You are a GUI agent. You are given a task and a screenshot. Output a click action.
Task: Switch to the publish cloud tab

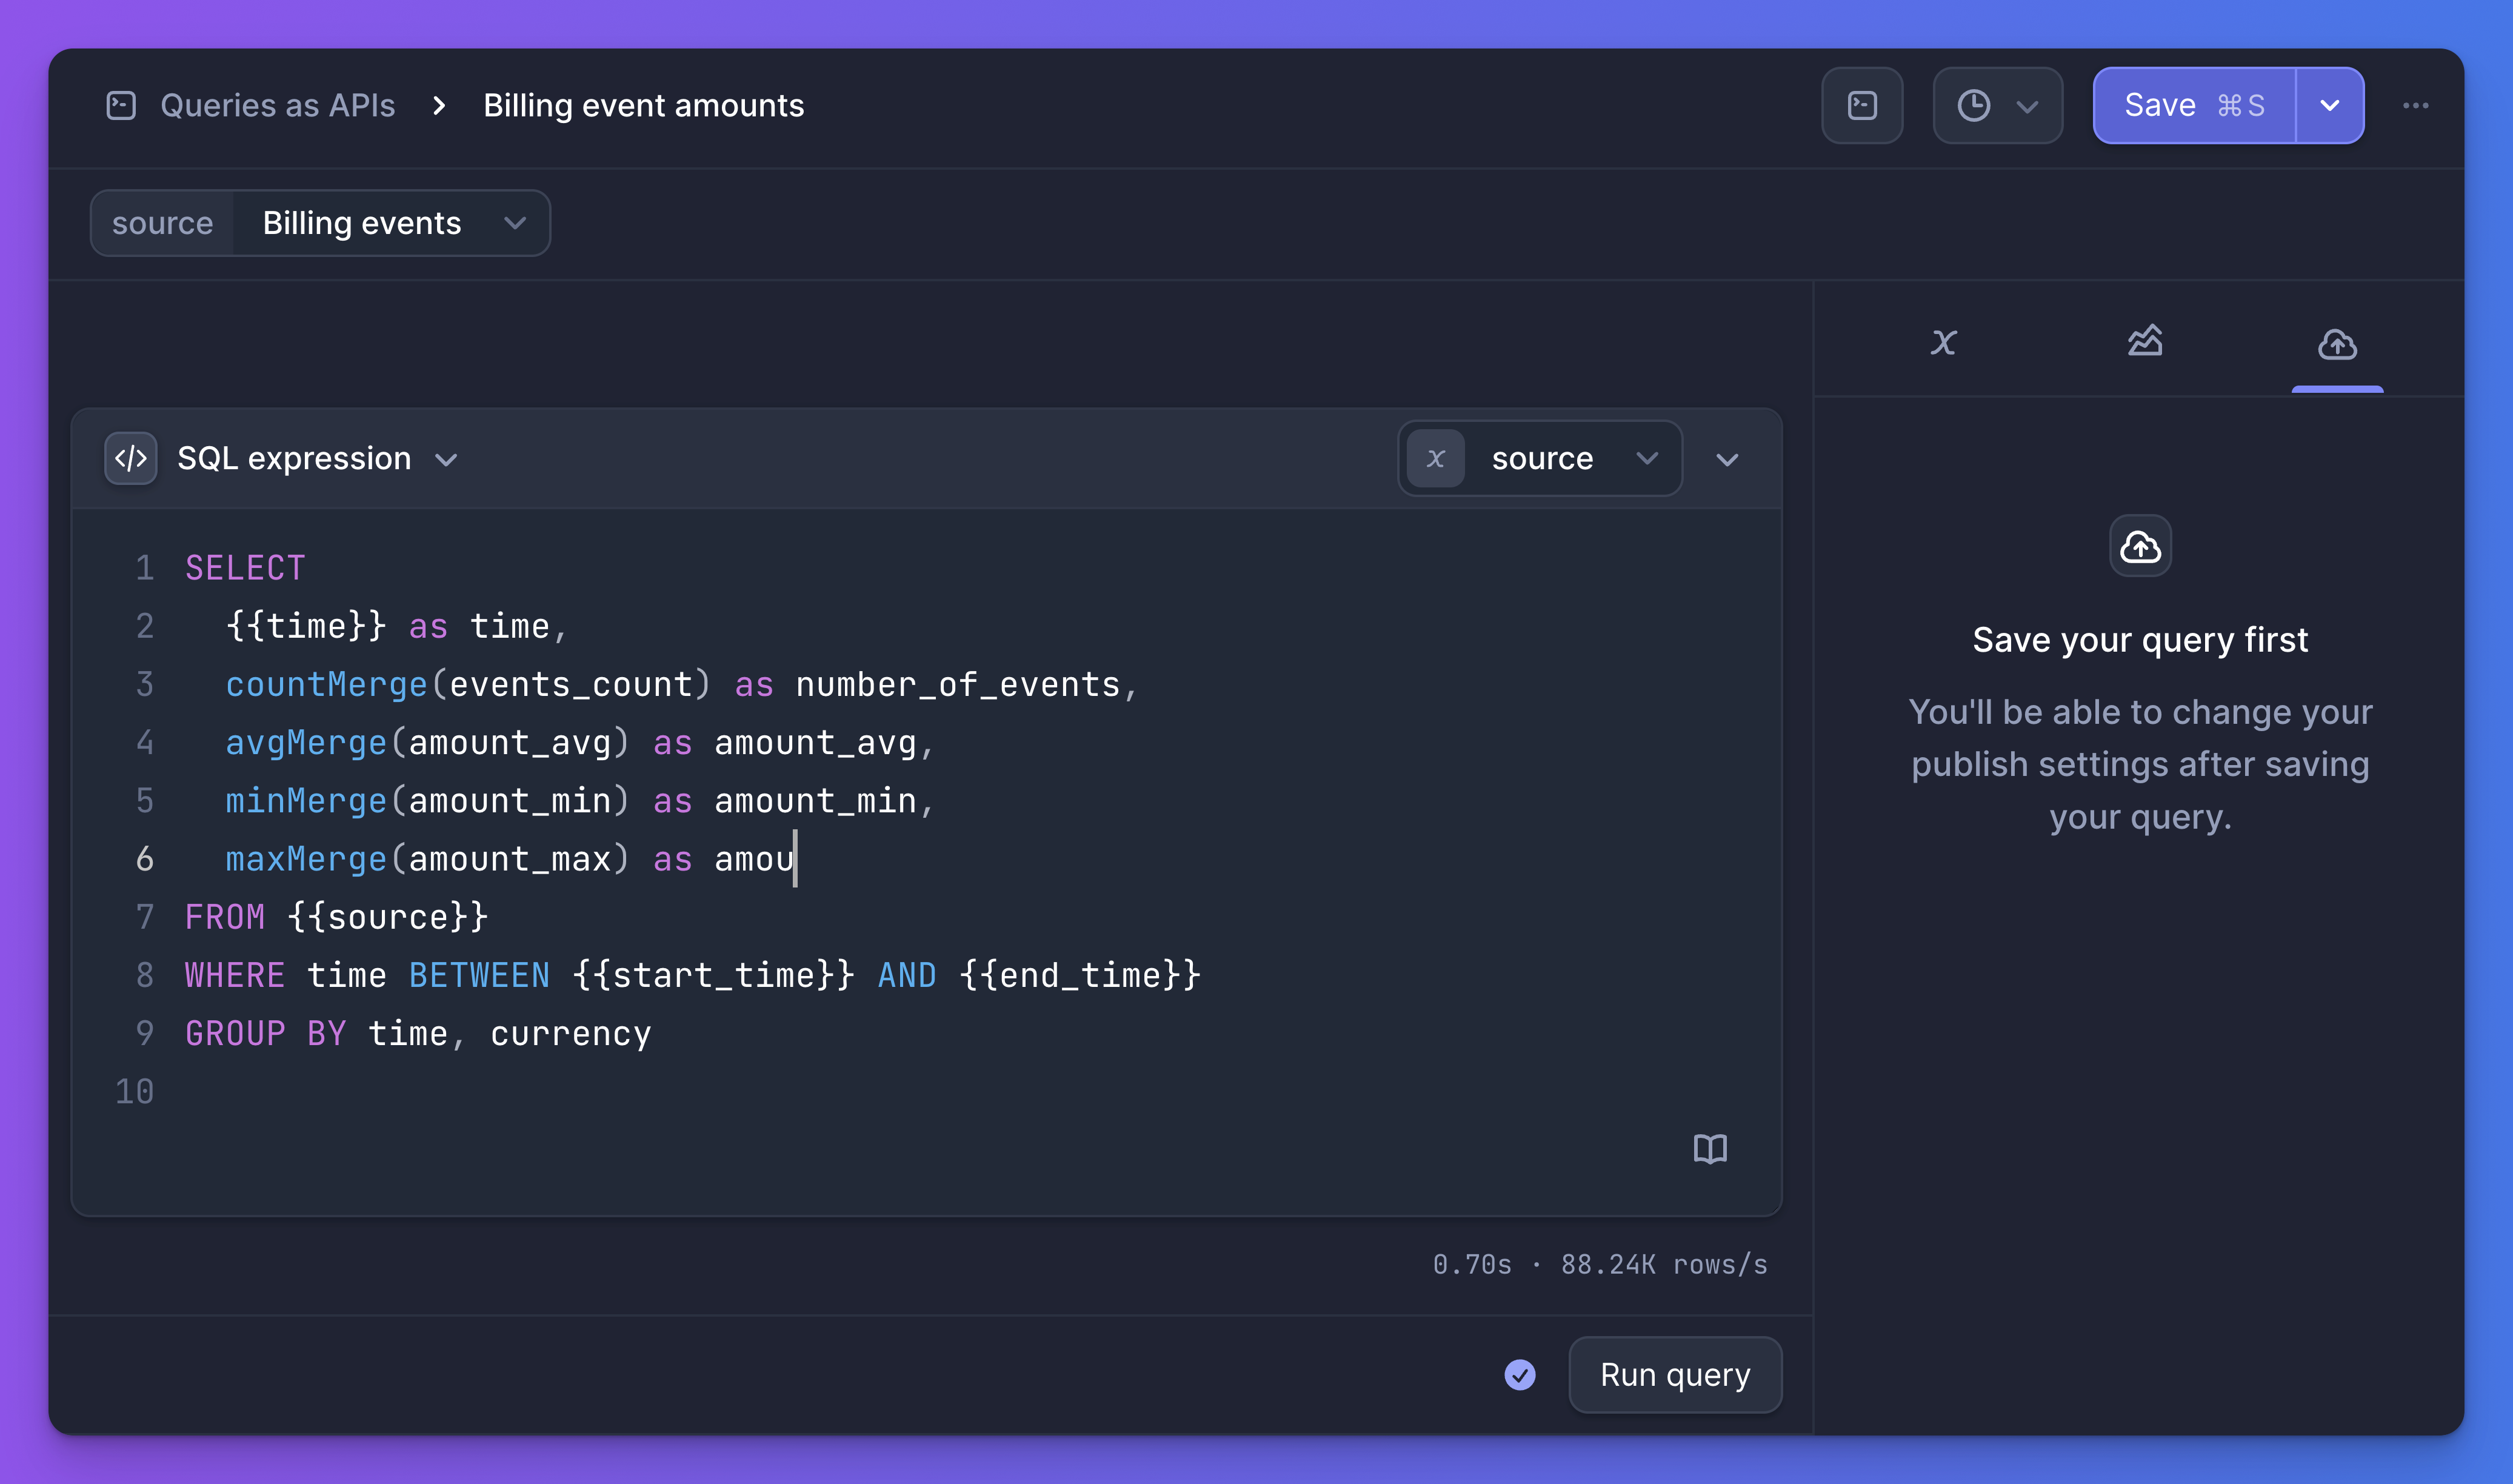coord(2336,343)
